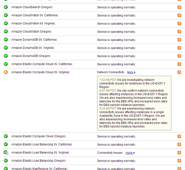Viewport: 185px width, 170px height.
Task: Open RSS feed for Amazon CloudWatch (N. California)
Action: pos(179,15)
